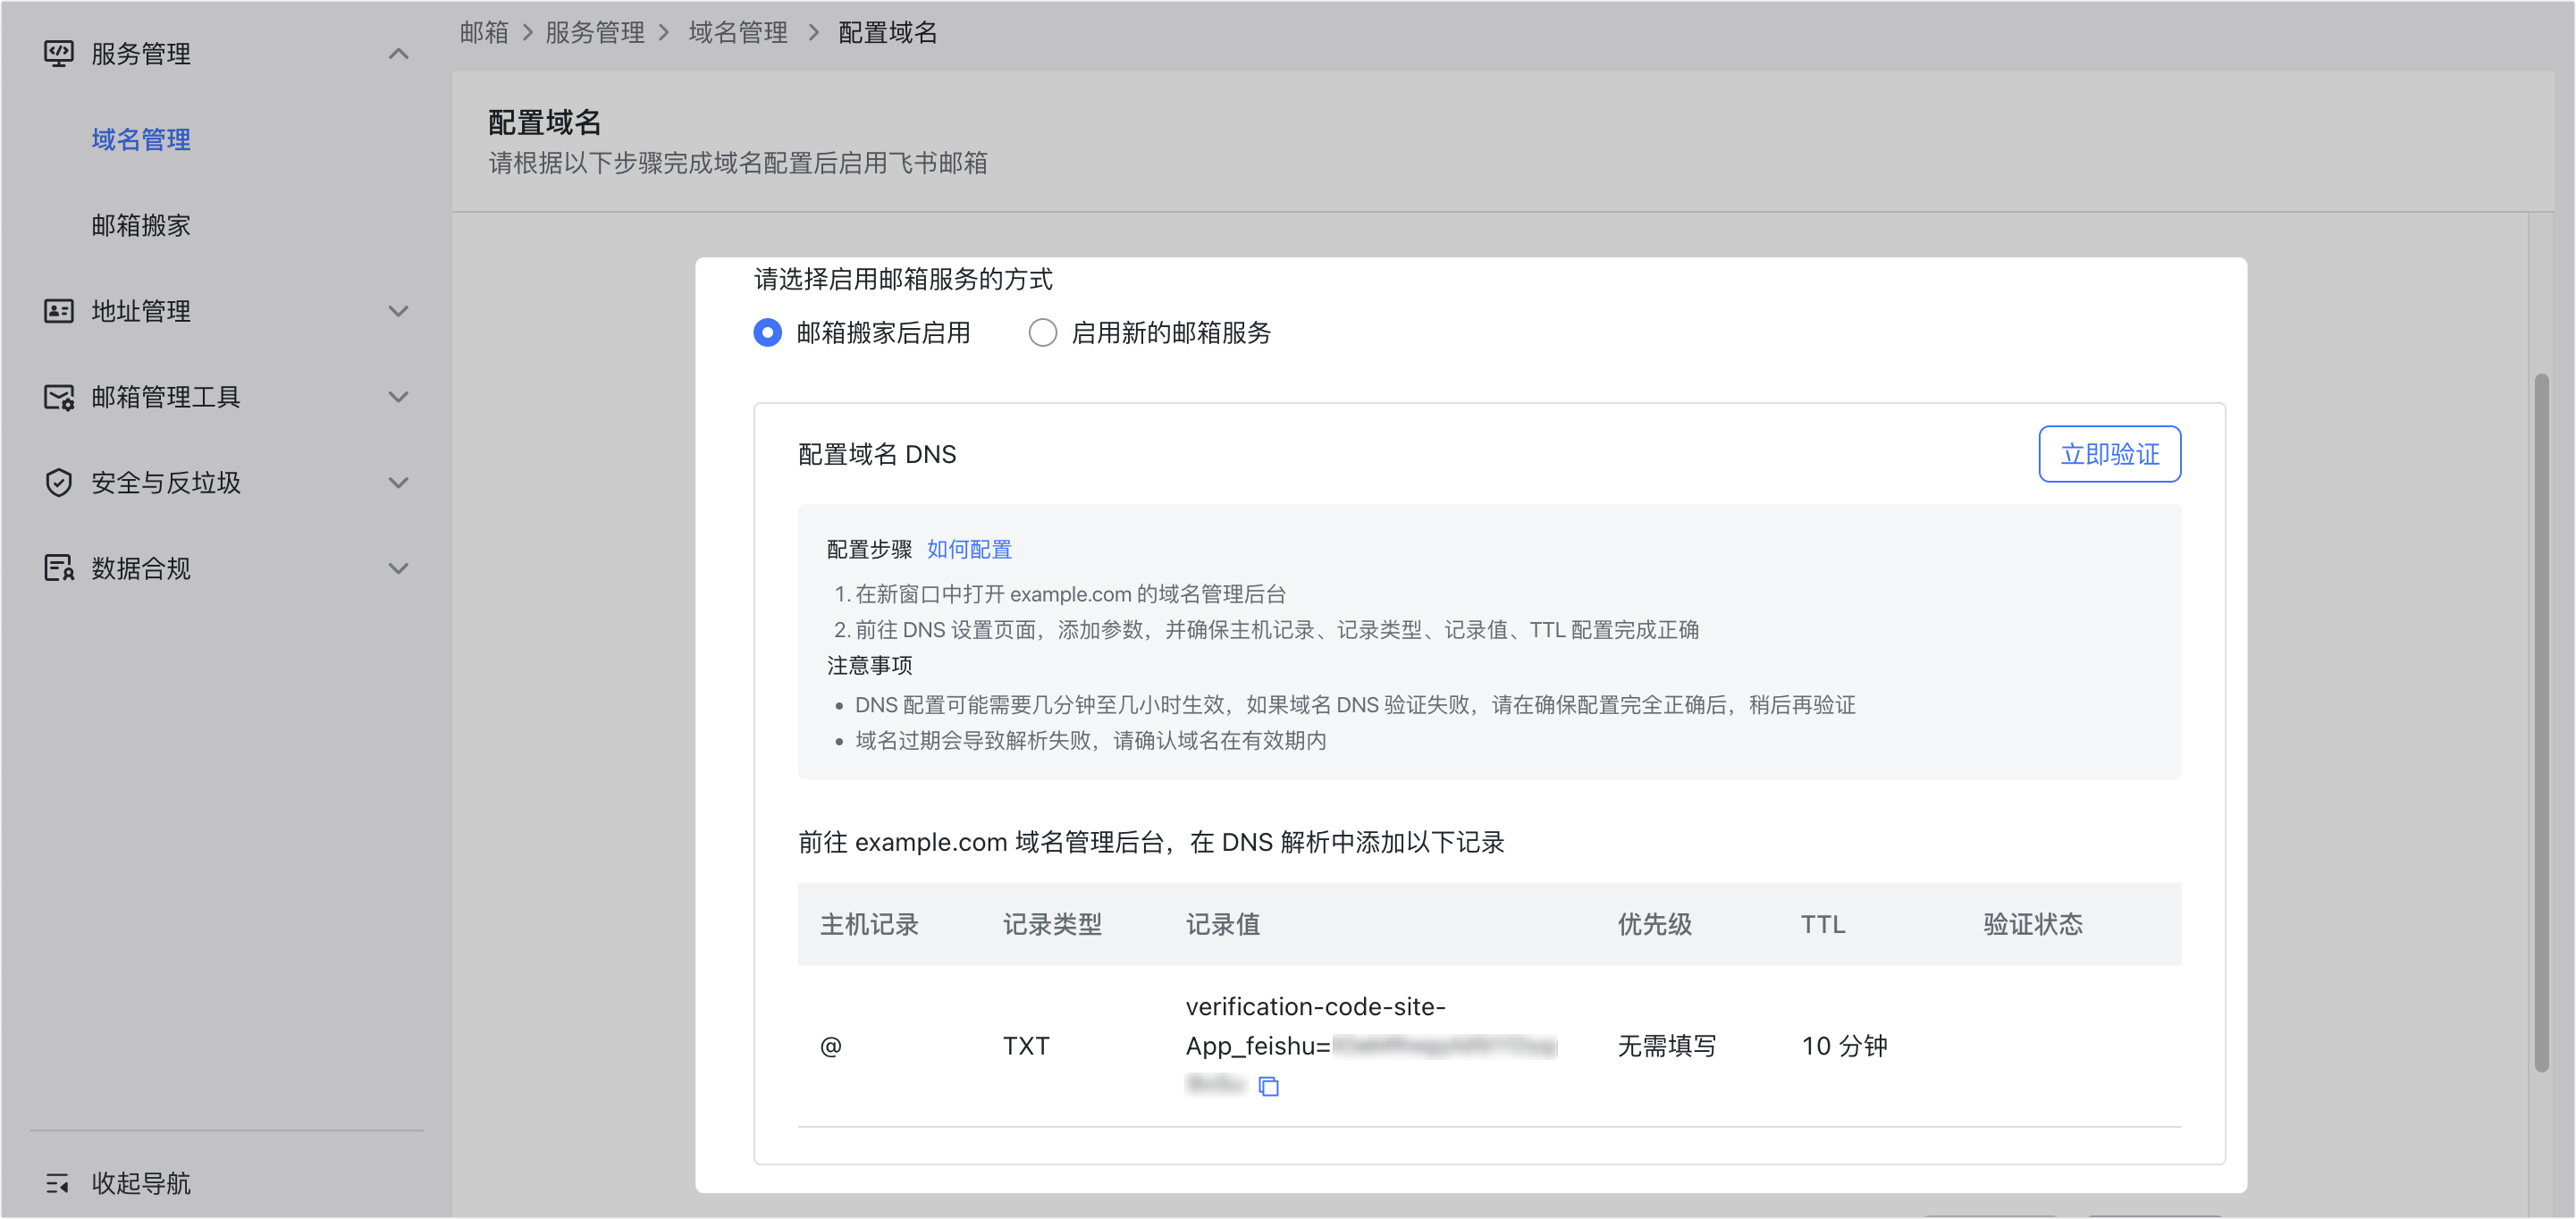Click 收起导航 to collapse the sidebar
Screen dimensions: 2576x1219
click(141, 1183)
